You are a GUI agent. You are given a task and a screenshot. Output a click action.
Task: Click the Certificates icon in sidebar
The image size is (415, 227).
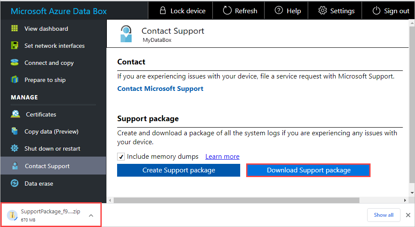click(15, 114)
